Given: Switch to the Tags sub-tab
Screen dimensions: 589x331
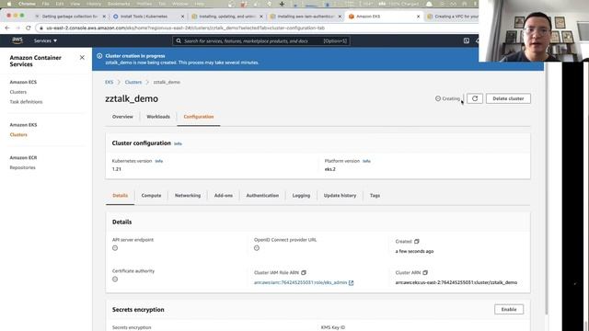Looking at the screenshot, I should point(375,196).
